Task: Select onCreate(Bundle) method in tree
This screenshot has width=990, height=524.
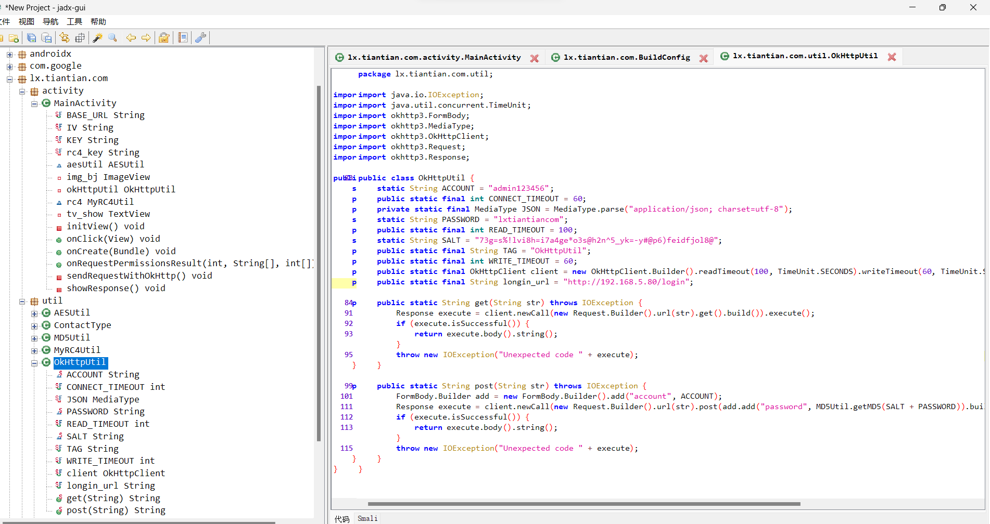Action: pos(121,251)
